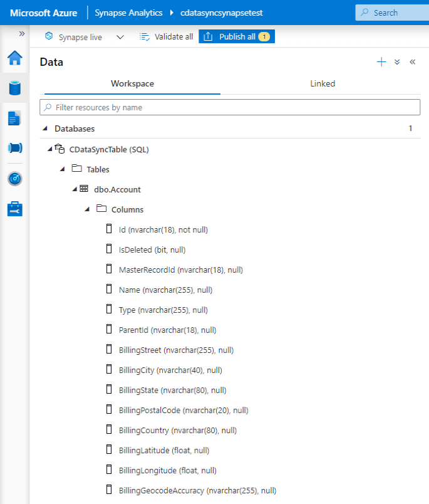Open the Home hub icon
429x504 pixels.
14,58
